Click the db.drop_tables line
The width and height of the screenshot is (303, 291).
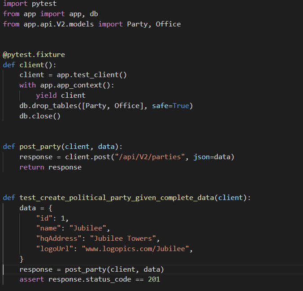click(x=106, y=106)
